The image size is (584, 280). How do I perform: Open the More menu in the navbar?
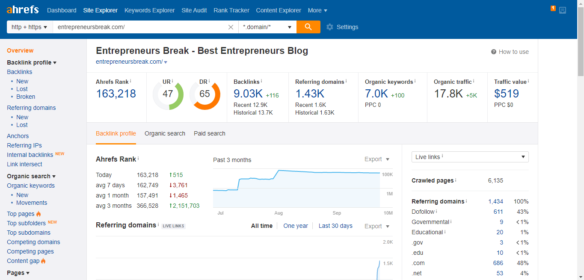pos(317,10)
